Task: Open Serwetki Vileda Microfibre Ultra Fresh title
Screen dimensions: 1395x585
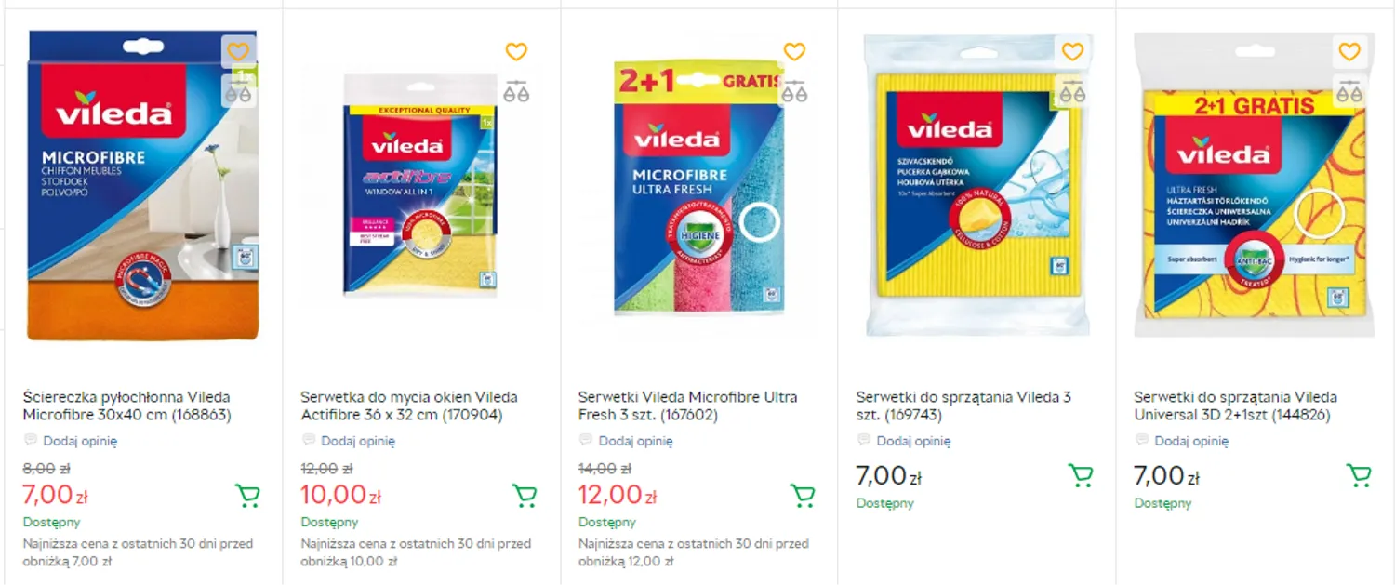Action: [687, 406]
